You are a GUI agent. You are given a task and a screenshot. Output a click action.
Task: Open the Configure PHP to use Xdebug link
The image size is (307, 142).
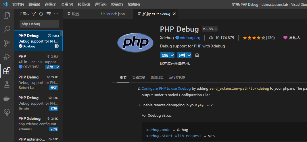[x=166, y=89]
